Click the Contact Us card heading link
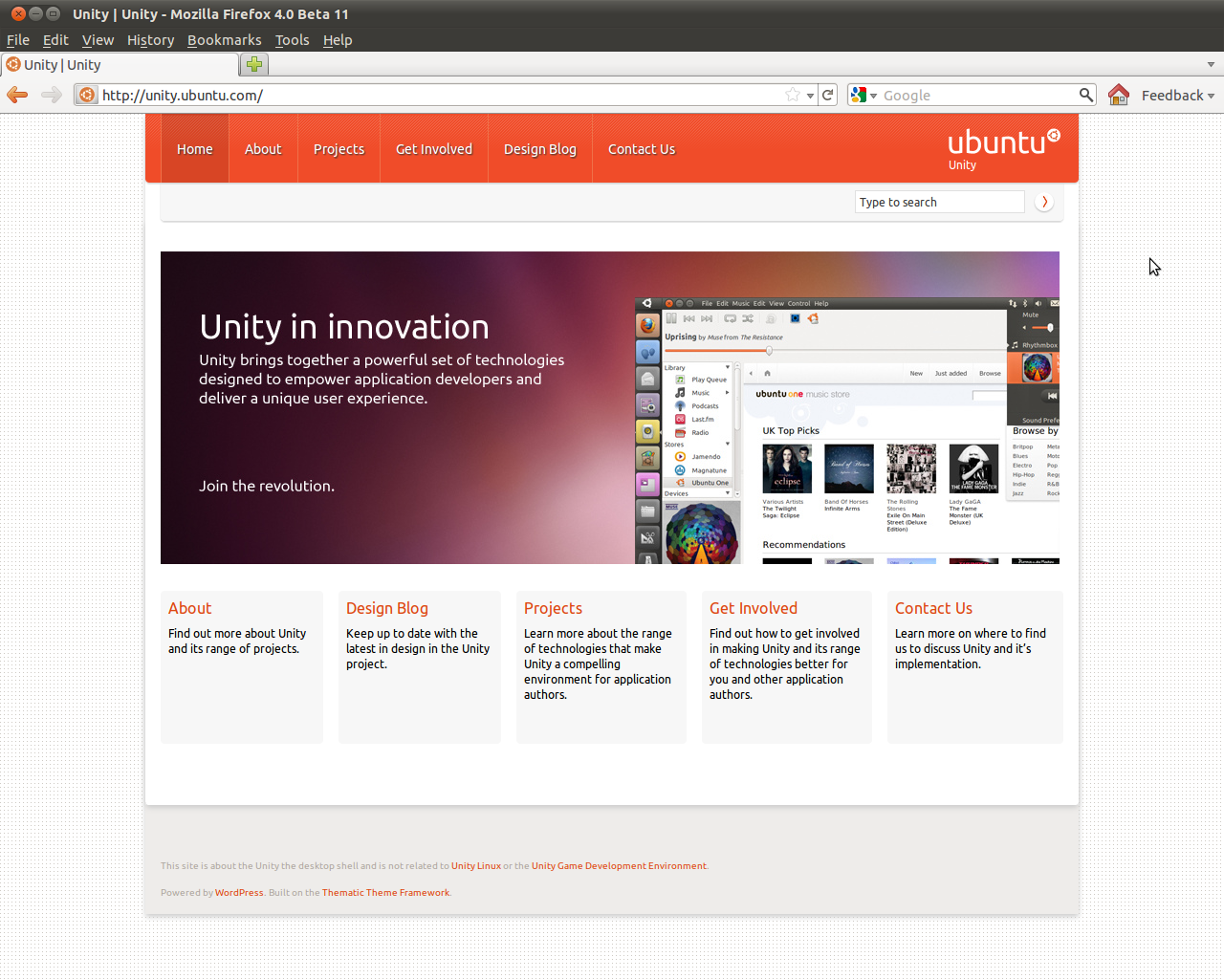The height and width of the screenshot is (979, 1224). point(933,608)
